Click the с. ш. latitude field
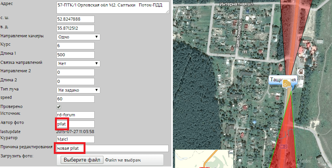332x168 pixels. [x=75, y=19]
